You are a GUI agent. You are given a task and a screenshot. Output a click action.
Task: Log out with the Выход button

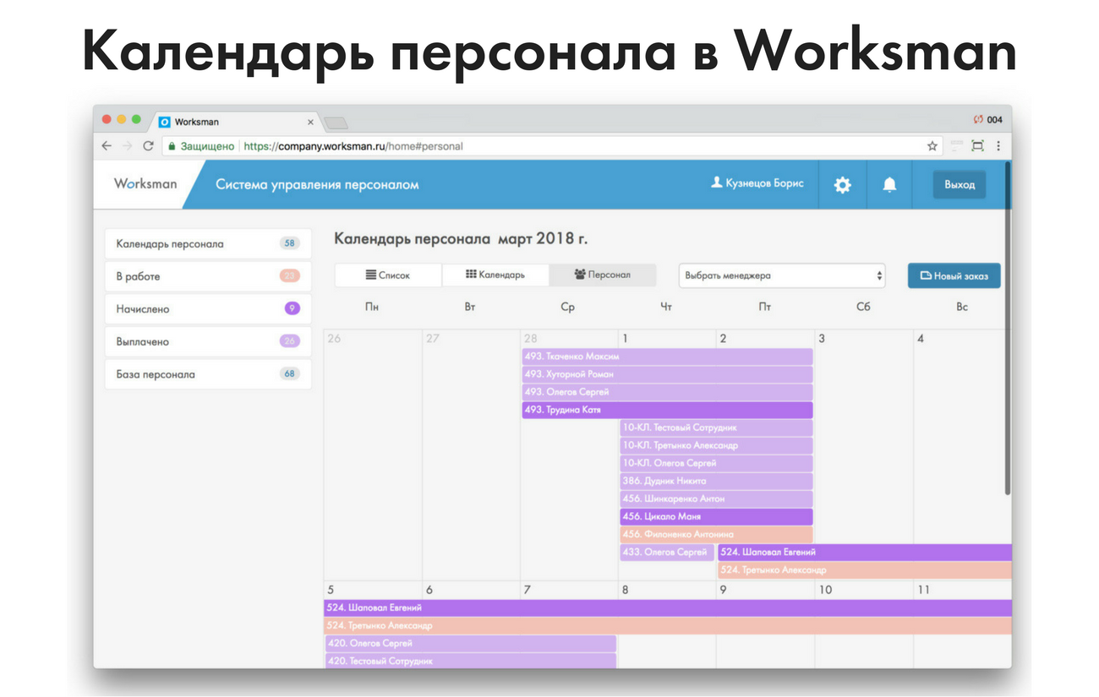coord(960,185)
